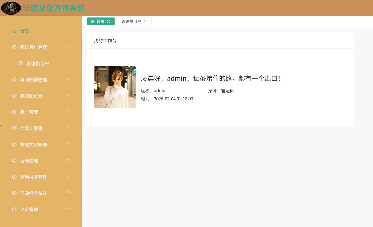Click the icon beside 传承人管理

[x=14, y=128]
